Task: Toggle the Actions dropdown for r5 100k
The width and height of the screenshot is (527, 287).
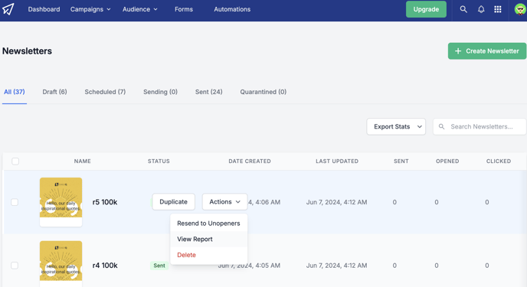Action: tap(224, 202)
